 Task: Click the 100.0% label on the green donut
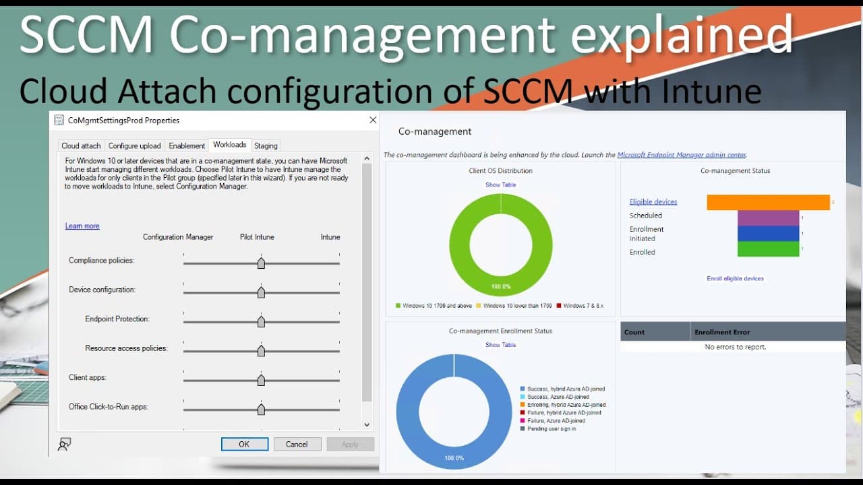point(501,286)
